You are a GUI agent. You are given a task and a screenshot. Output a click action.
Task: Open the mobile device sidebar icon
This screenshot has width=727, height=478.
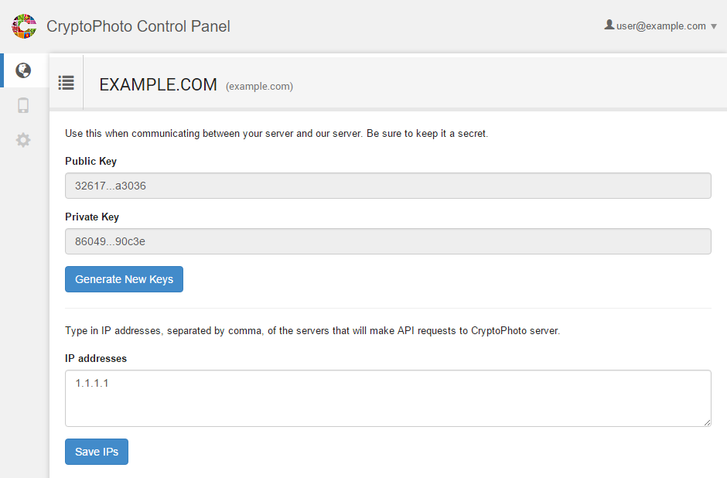23,105
